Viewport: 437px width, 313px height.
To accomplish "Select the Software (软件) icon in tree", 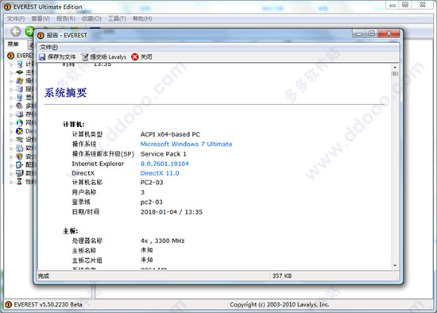I will tap(20, 148).
